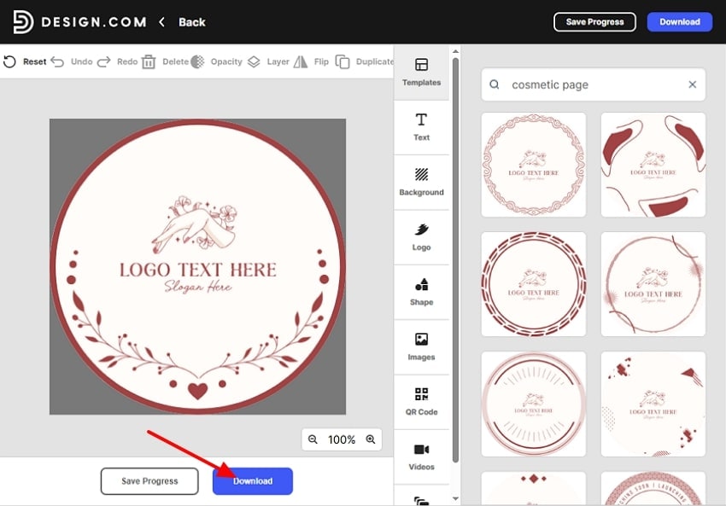Select the dashed double-ring circle template
Viewport: 726px width, 506px height.
(533, 284)
